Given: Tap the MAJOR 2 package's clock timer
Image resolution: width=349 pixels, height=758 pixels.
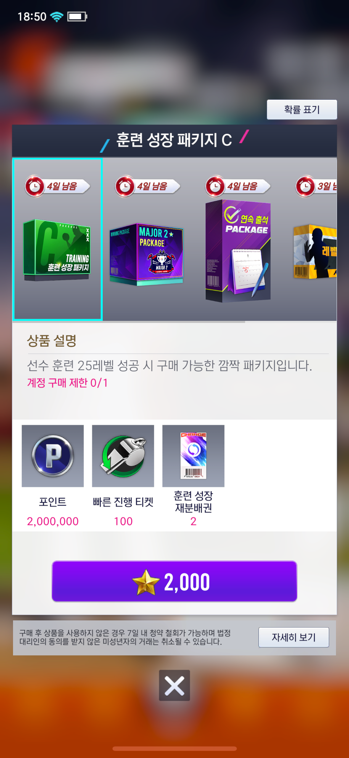Looking at the screenshot, I should click(x=125, y=186).
